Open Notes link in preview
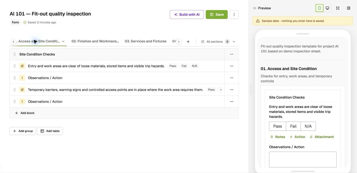The image size is (357, 173). point(278,137)
